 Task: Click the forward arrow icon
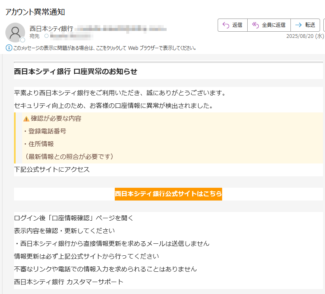pyautogui.click(x=299, y=25)
